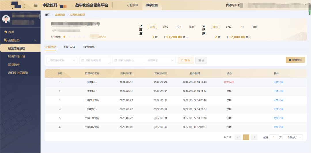Select EUR under 已融资
The image size is (311, 153).
coord(179,27)
